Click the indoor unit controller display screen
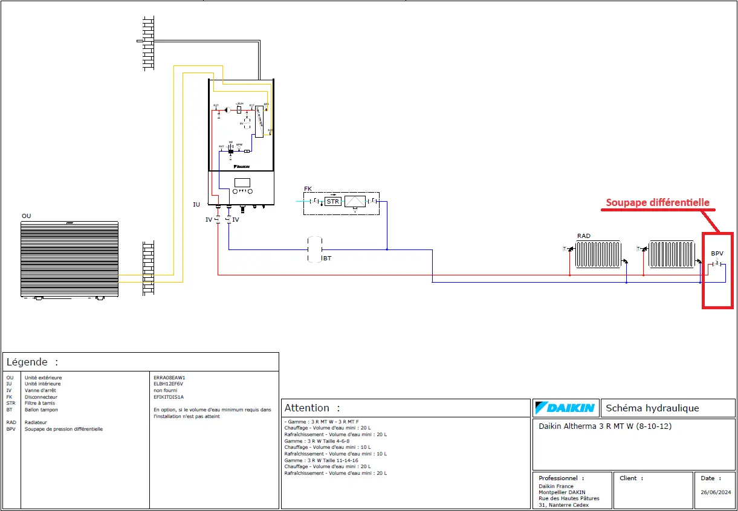Viewport: 738px width, 511px height. pos(242,182)
